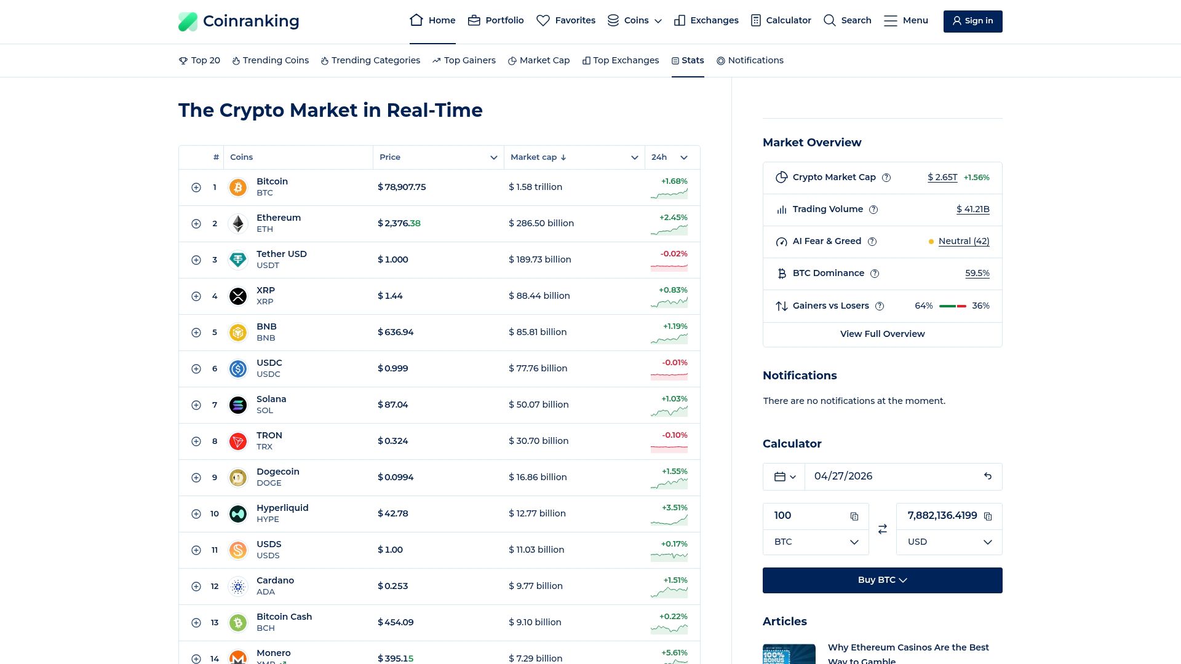Open calendar date type dropdown

click(x=785, y=477)
